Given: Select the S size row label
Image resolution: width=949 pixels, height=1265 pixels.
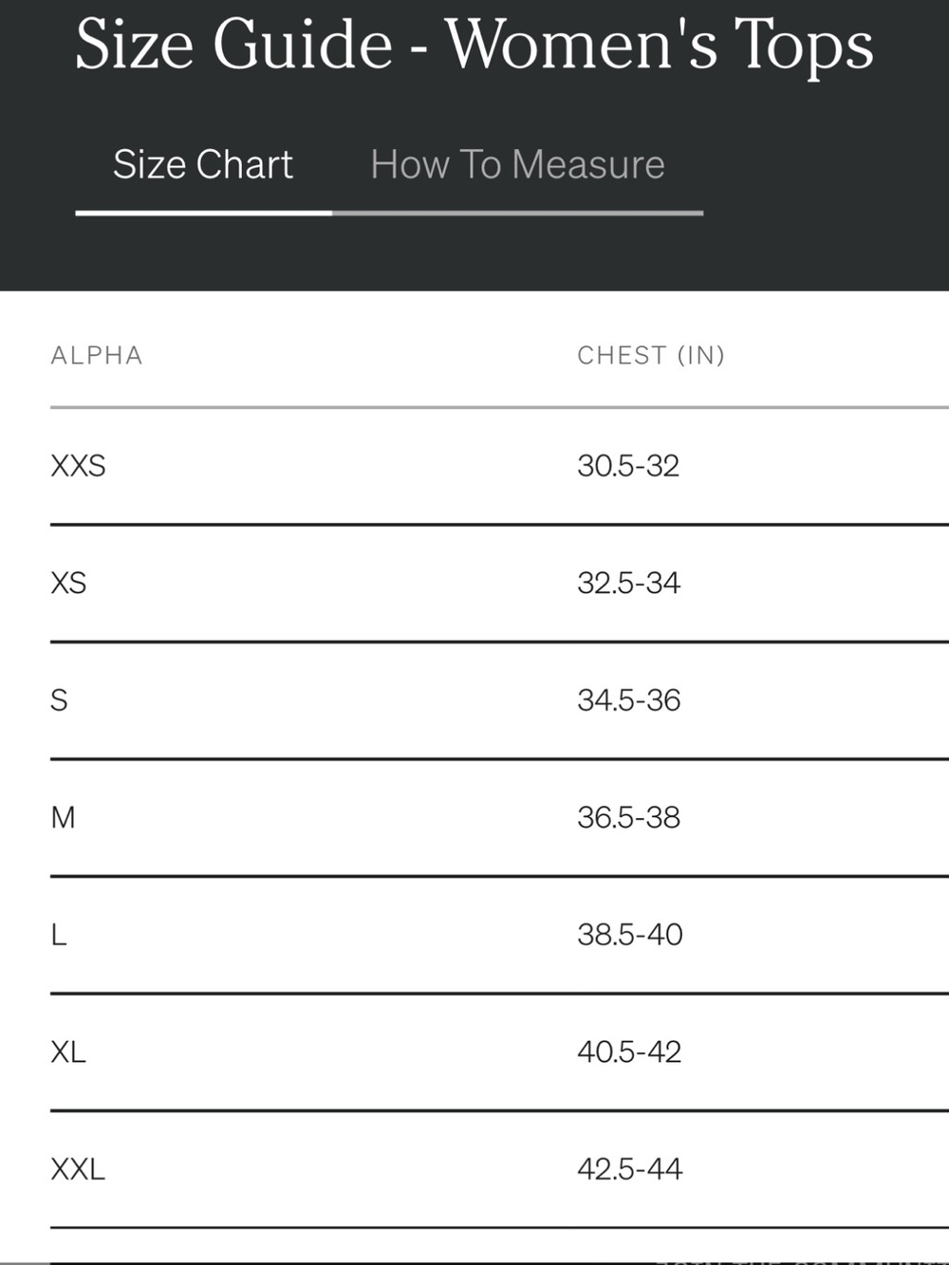Looking at the screenshot, I should pyautogui.click(x=59, y=700).
